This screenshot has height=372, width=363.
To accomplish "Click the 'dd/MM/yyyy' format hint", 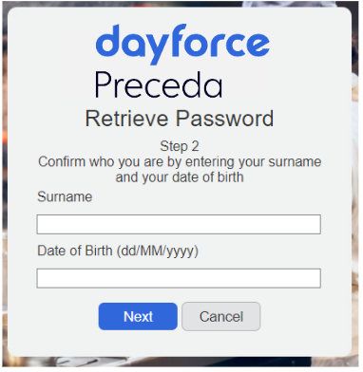I will click(x=157, y=251).
